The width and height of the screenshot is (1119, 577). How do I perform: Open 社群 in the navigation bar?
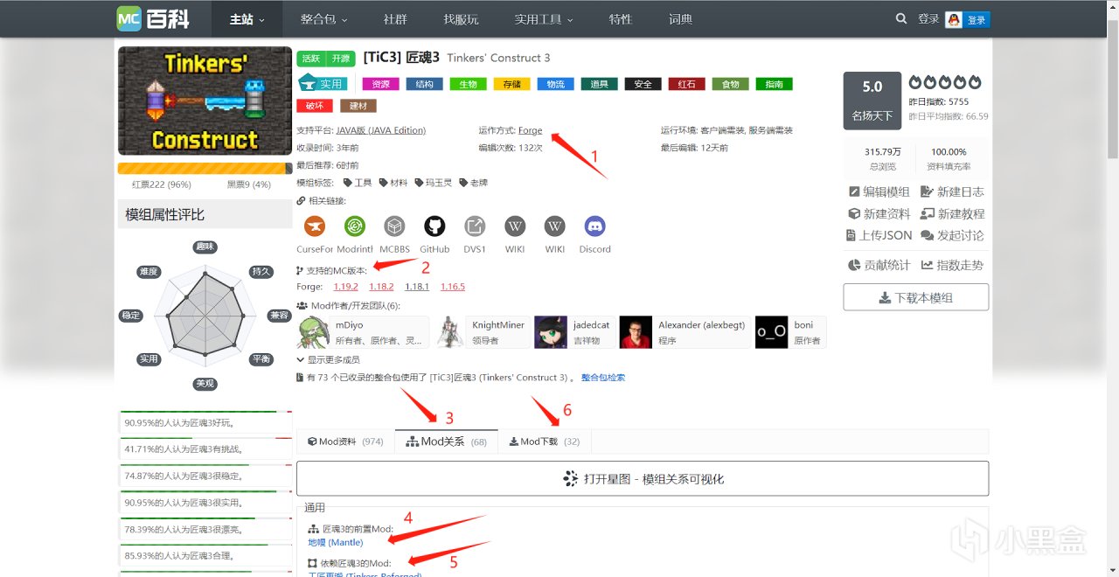point(395,19)
